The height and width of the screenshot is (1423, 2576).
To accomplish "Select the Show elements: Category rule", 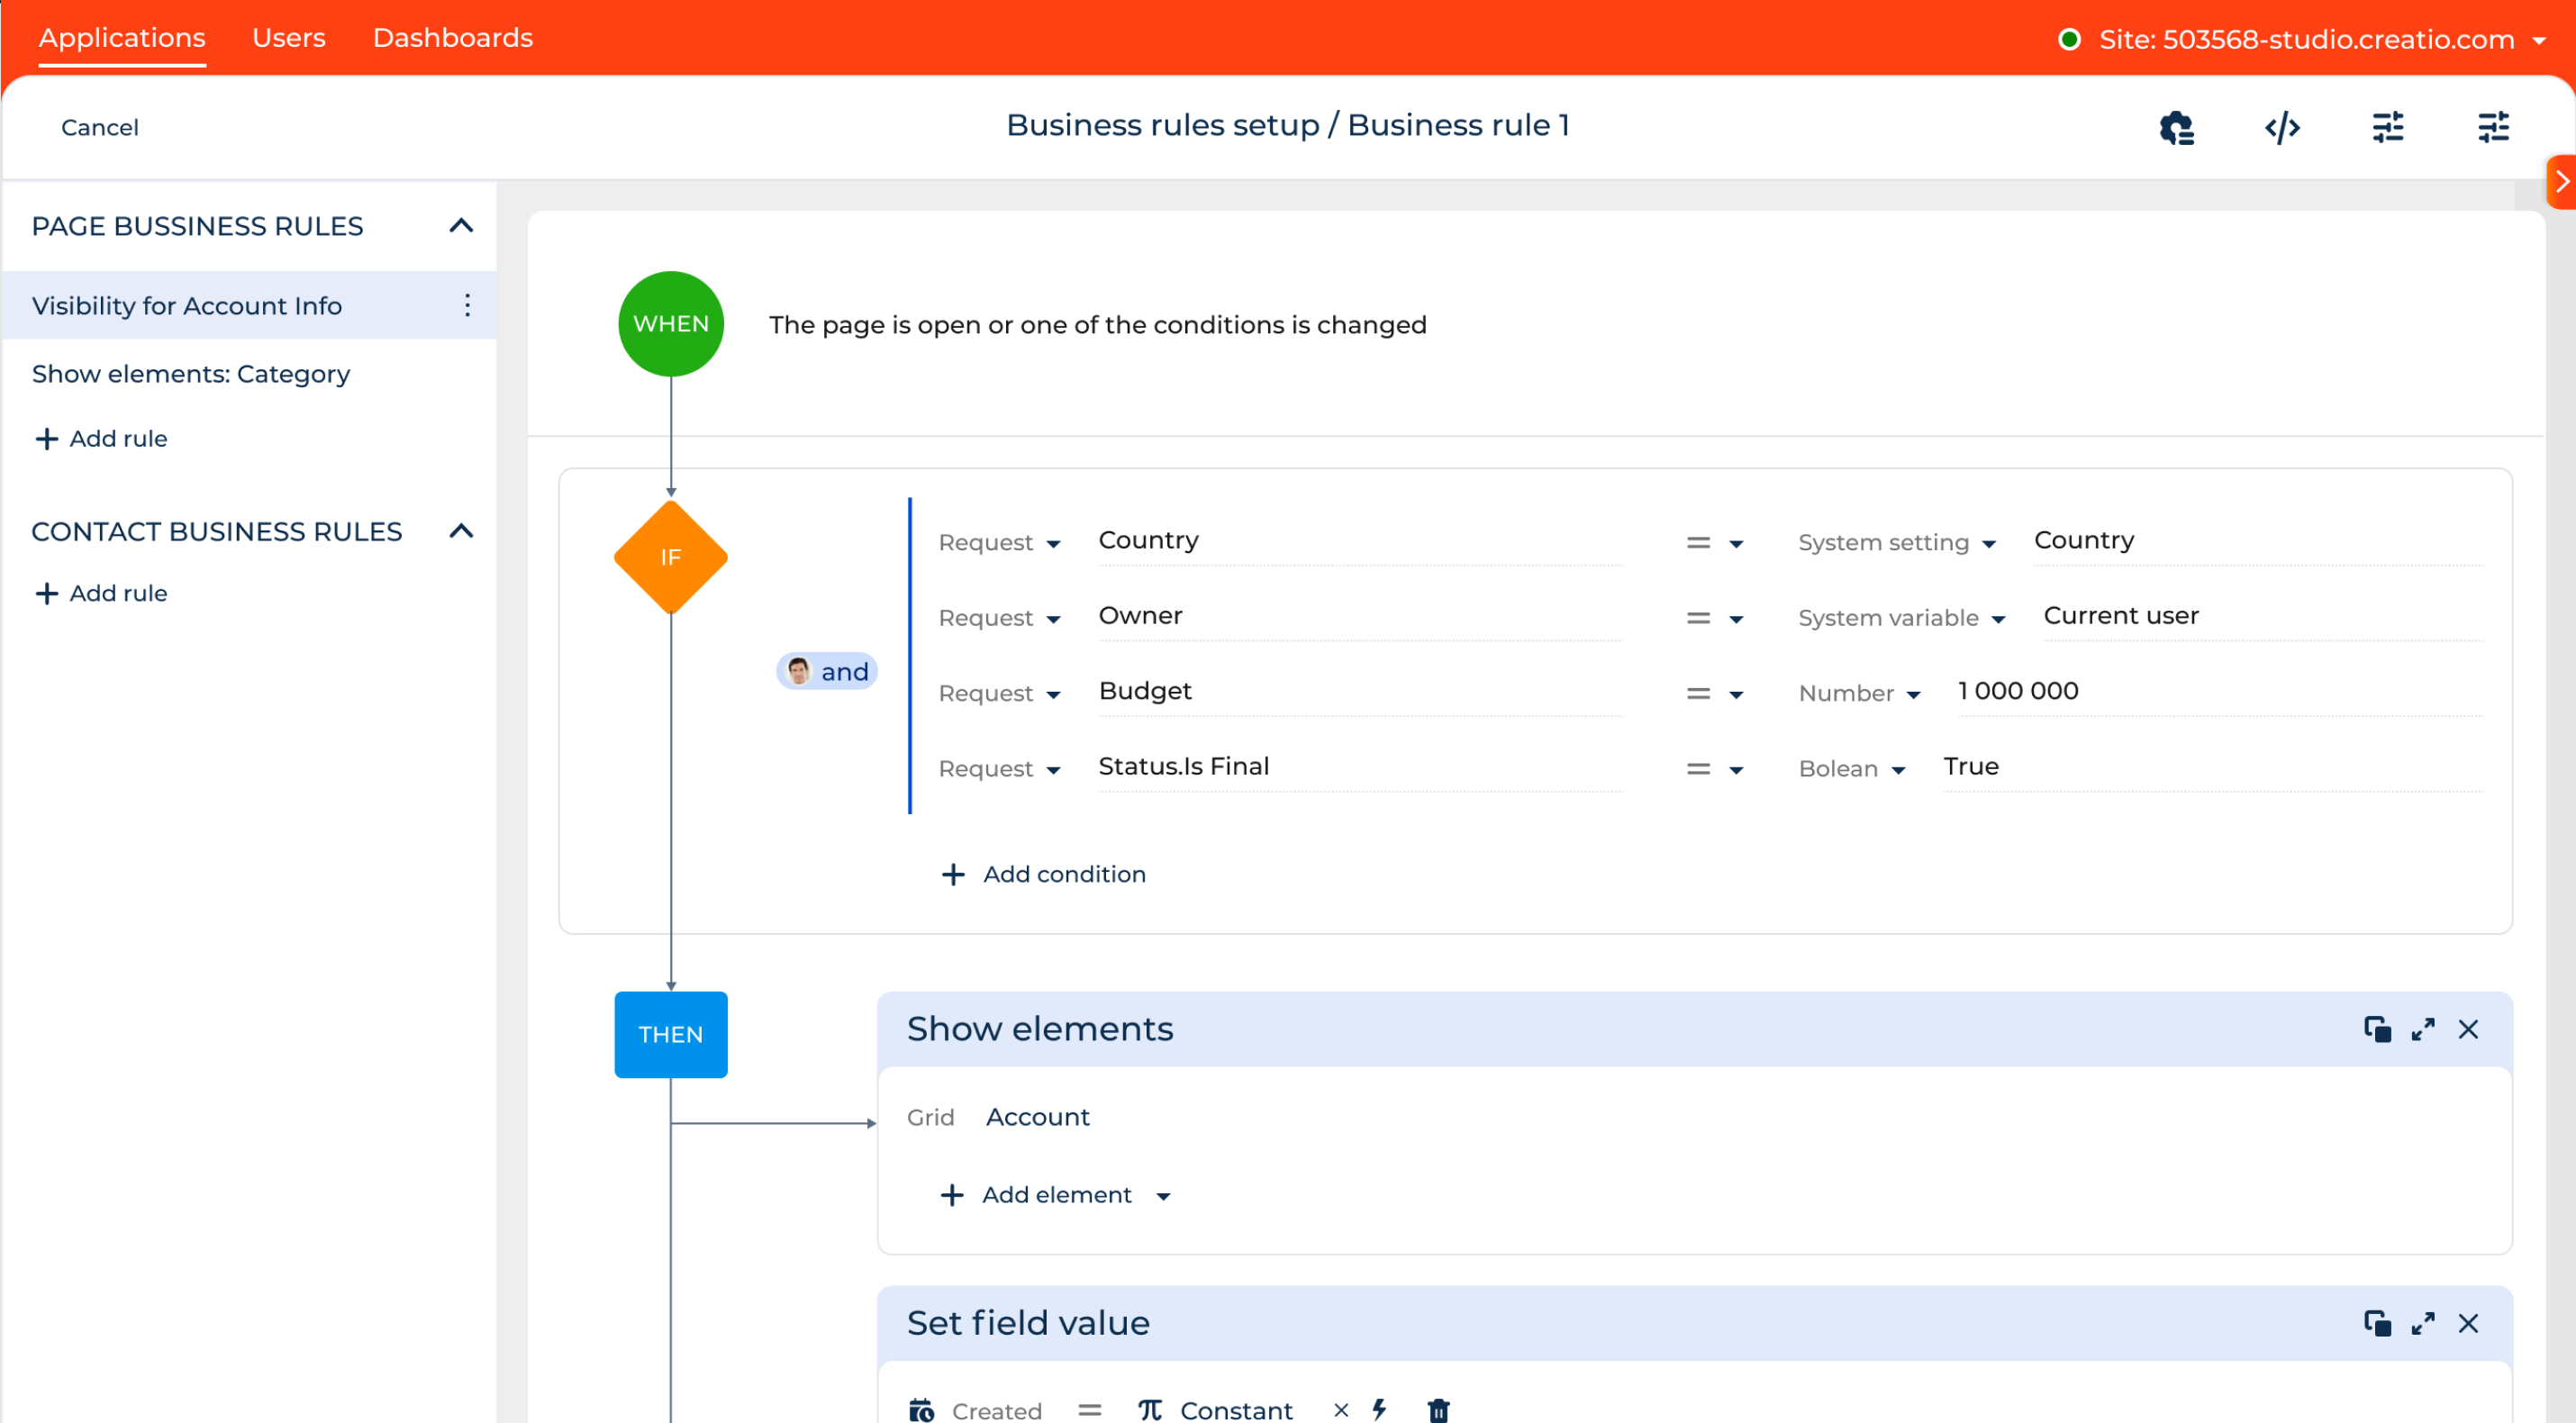I will 190,373.
